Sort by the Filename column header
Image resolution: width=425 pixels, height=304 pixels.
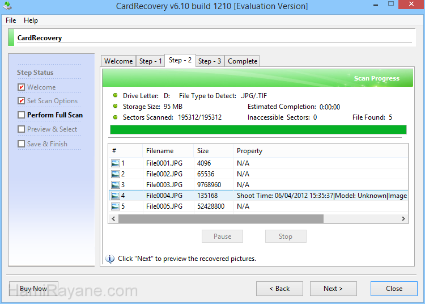168,151
